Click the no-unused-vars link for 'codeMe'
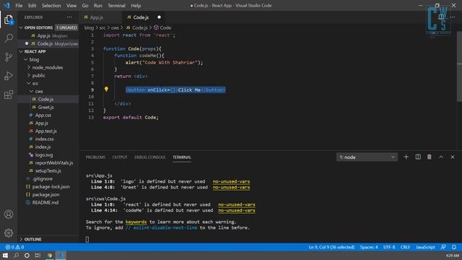The width and height of the screenshot is (462, 260). (x=237, y=210)
